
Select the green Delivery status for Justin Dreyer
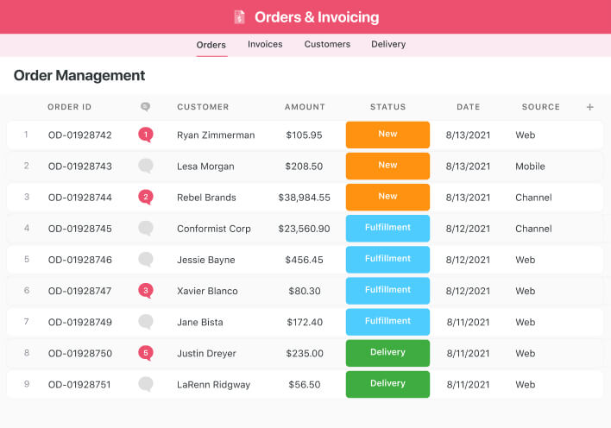coord(387,353)
